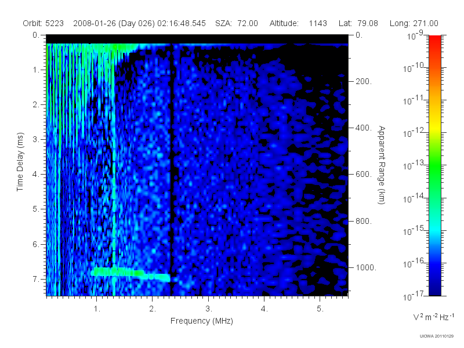Click the '600.' apparent range tick label

tap(364, 175)
